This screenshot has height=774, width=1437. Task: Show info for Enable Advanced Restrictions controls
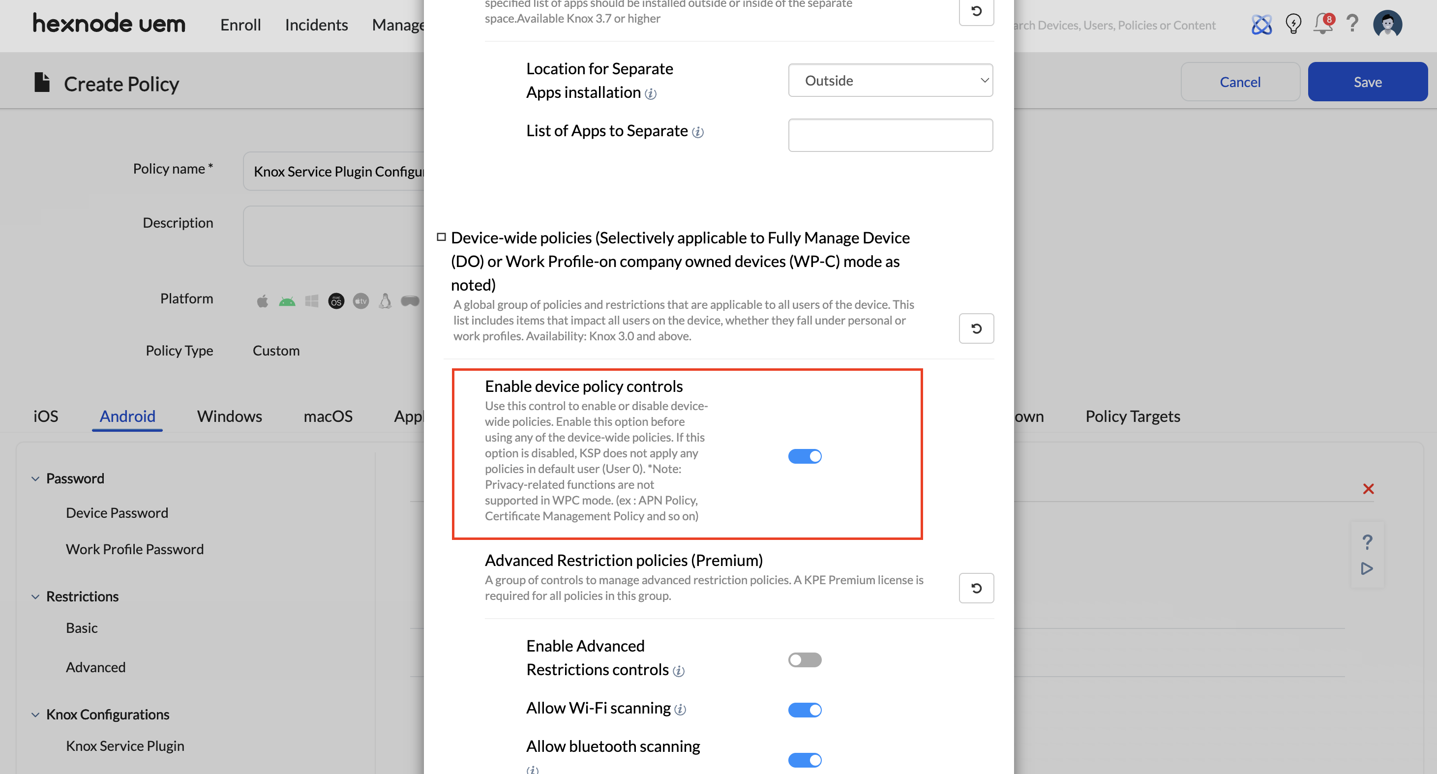678,671
